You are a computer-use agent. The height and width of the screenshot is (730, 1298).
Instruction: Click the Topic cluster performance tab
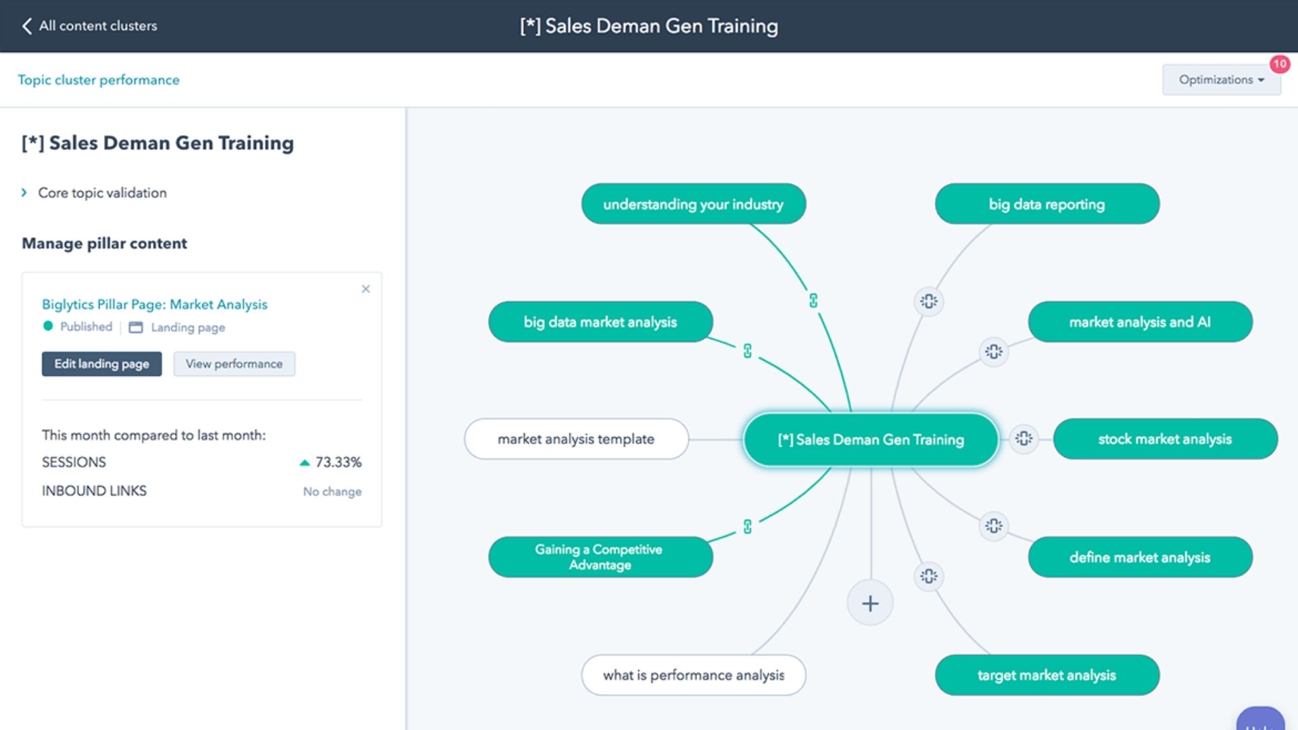click(98, 79)
